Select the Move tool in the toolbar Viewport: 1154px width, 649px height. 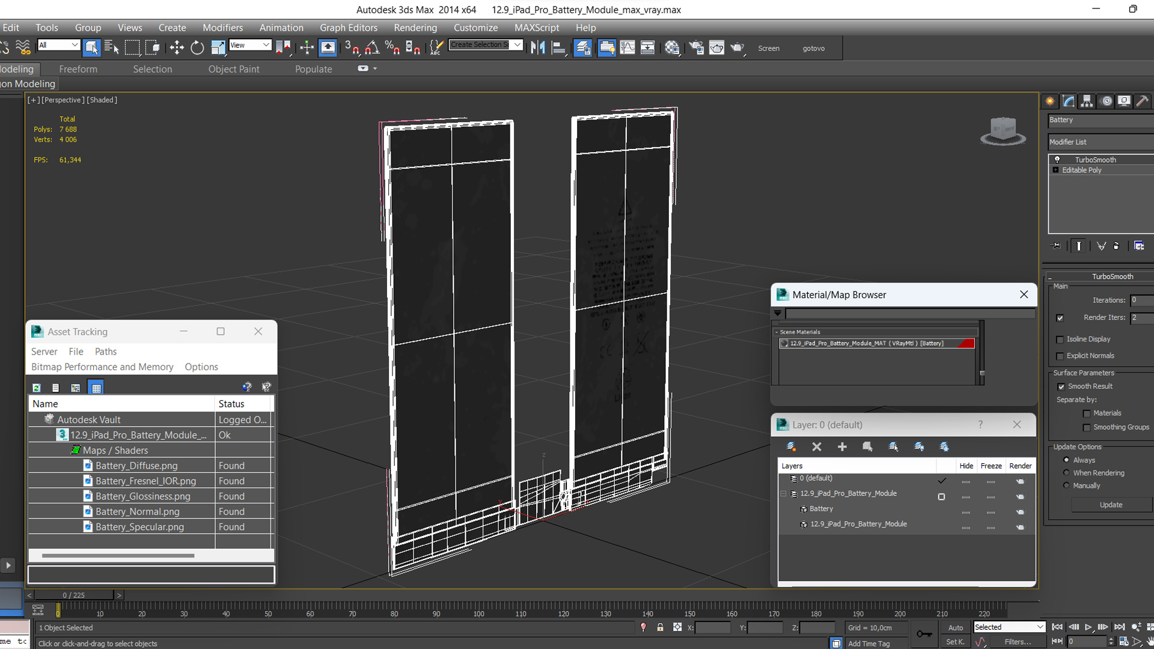tap(176, 48)
